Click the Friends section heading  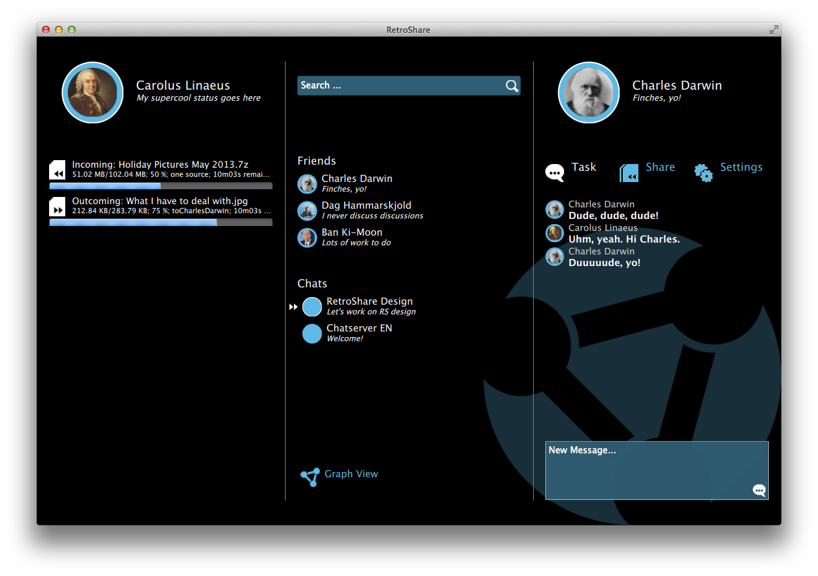(x=317, y=161)
